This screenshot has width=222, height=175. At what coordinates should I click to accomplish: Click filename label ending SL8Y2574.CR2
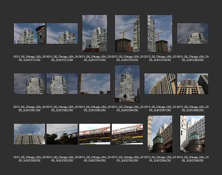pos(95,58)
